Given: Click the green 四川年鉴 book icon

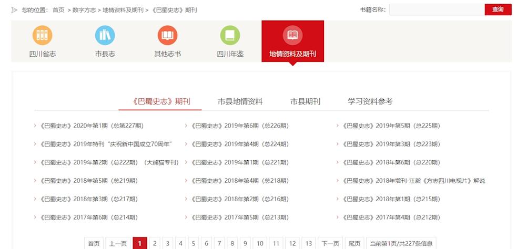Looking at the screenshot, I should tap(230, 35).
